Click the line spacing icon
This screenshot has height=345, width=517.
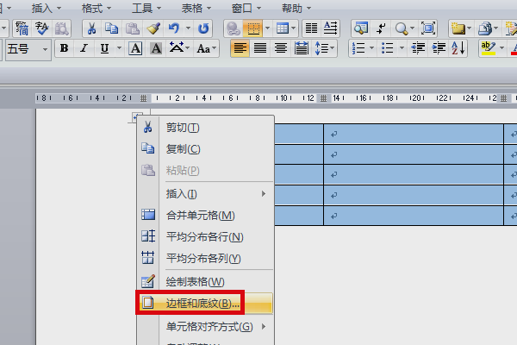coord(321,48)
